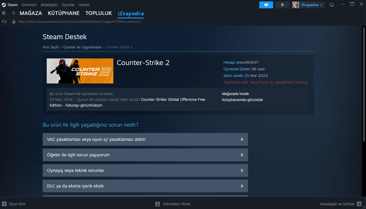Screen dimensions: 366x209
Task: Expand VAC yasaklaması row arrow
Action: [242, 139]
